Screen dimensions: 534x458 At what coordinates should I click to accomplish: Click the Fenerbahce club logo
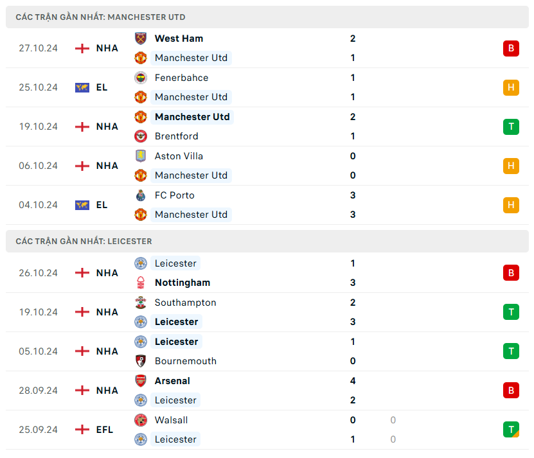pos(141,78)
